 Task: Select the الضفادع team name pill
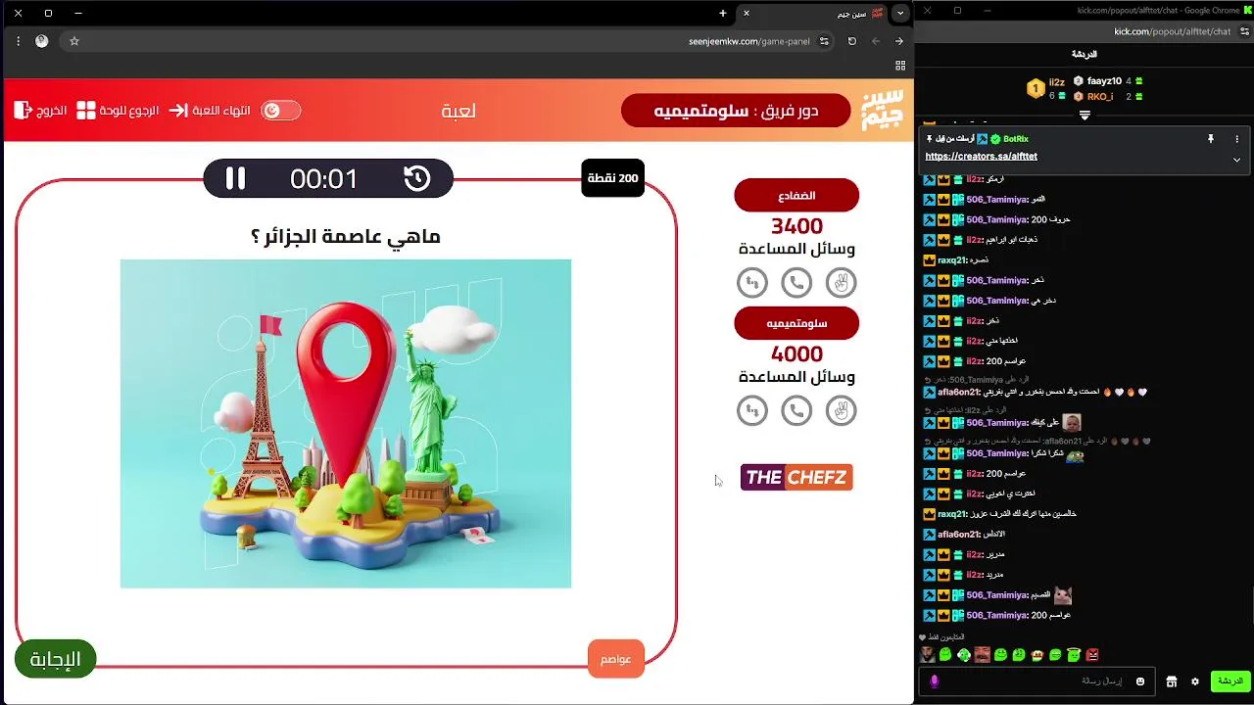coord(796,195)
